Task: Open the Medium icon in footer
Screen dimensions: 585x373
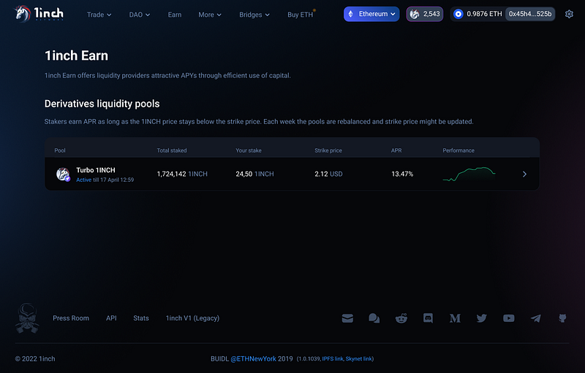Action: (455, 318)
